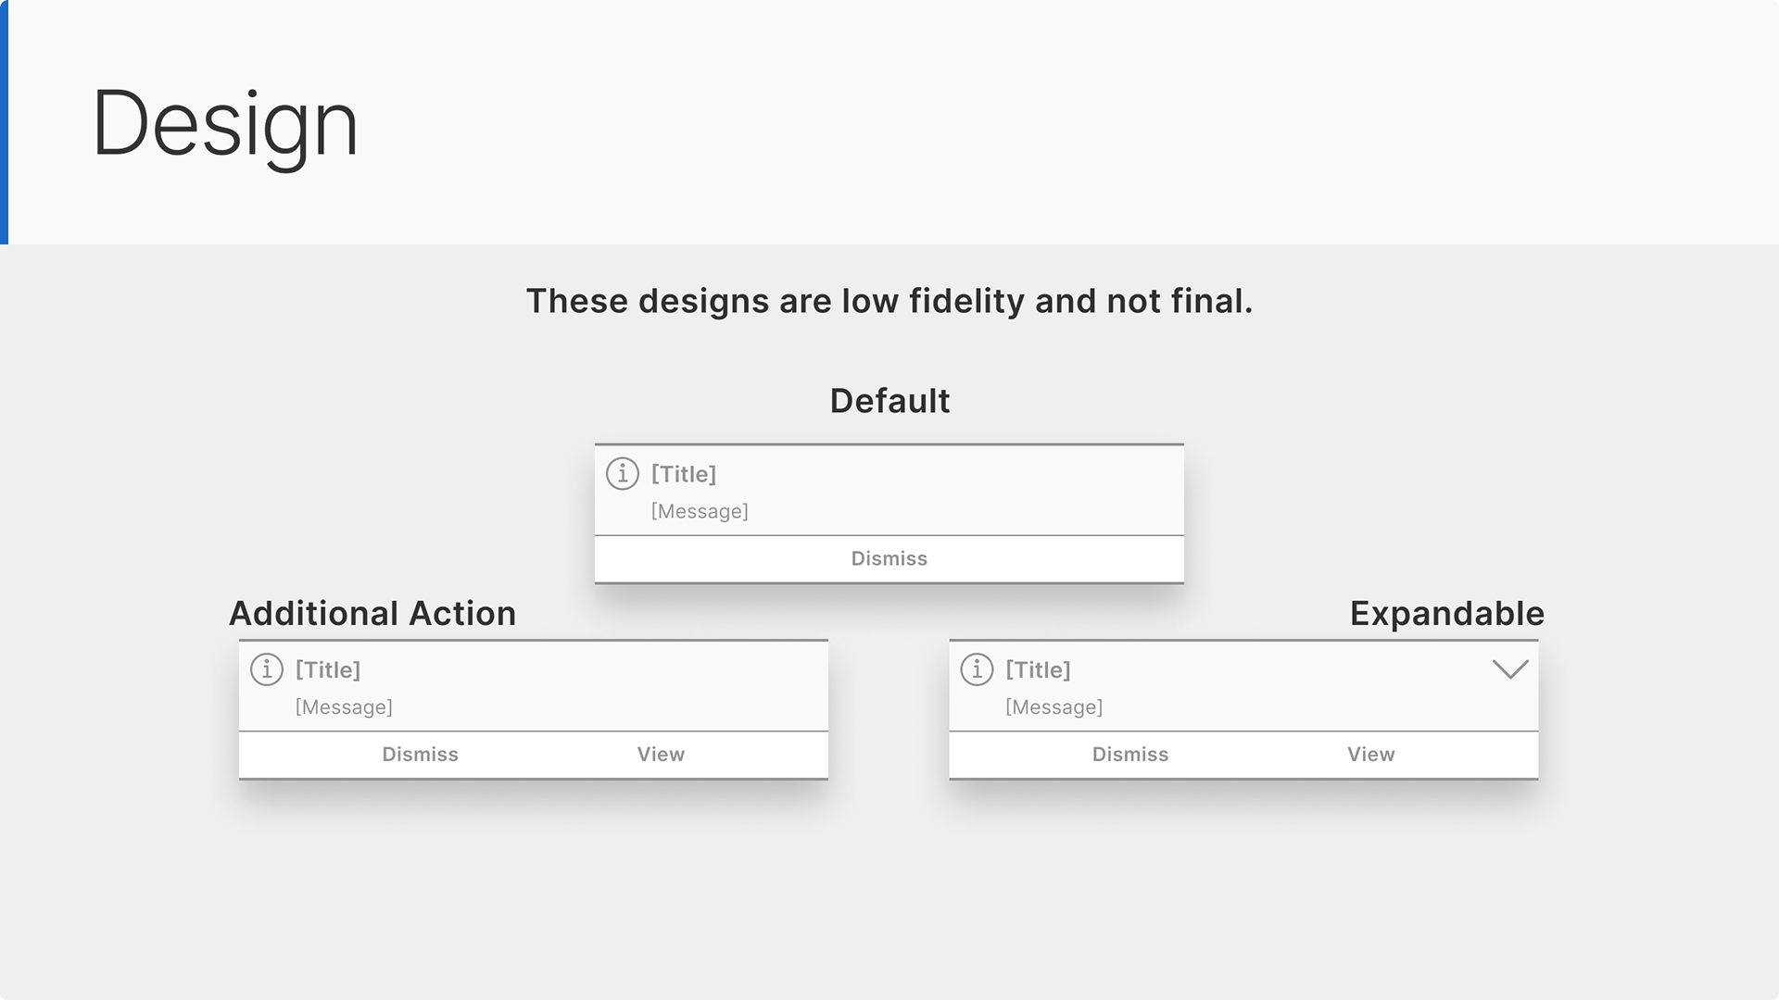
Task: Select [Title] in Additional Action card
Action: tap(328, 669)
